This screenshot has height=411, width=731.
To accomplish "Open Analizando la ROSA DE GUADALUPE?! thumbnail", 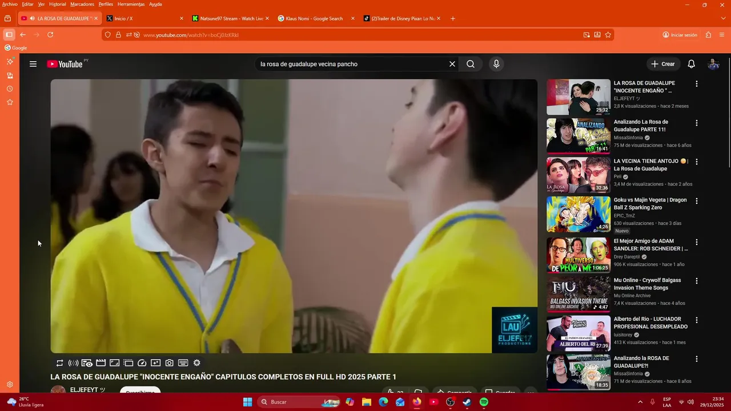I will click(579, 372).
